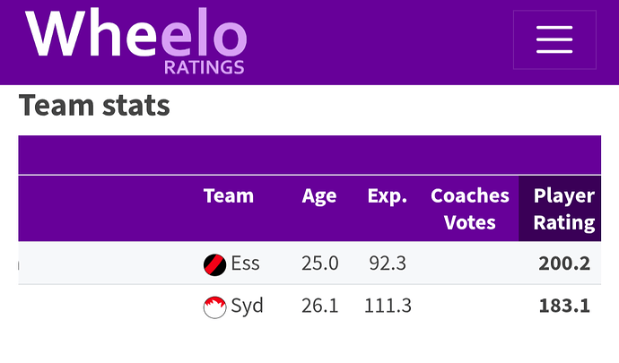Click the blank purple table title bar
Image resolution: width=619 pixels, height=363 pixels.
point(309,155)
